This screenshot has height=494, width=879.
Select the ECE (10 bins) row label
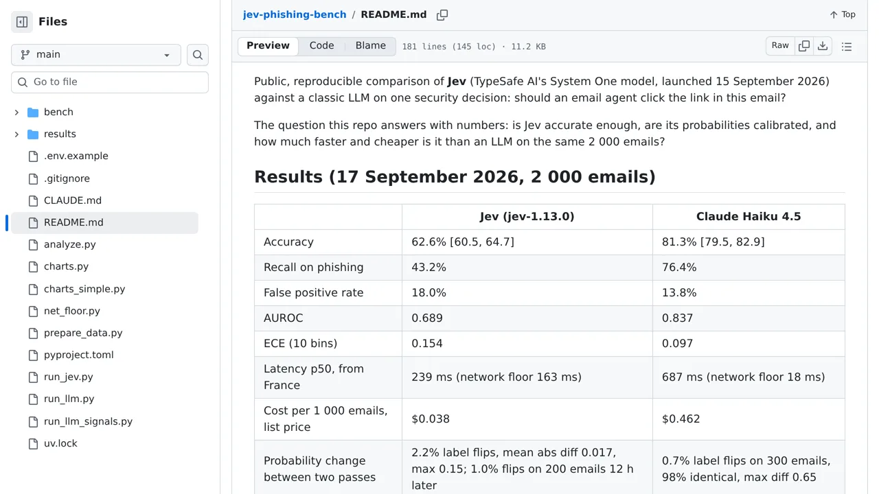tap(301, 344)
